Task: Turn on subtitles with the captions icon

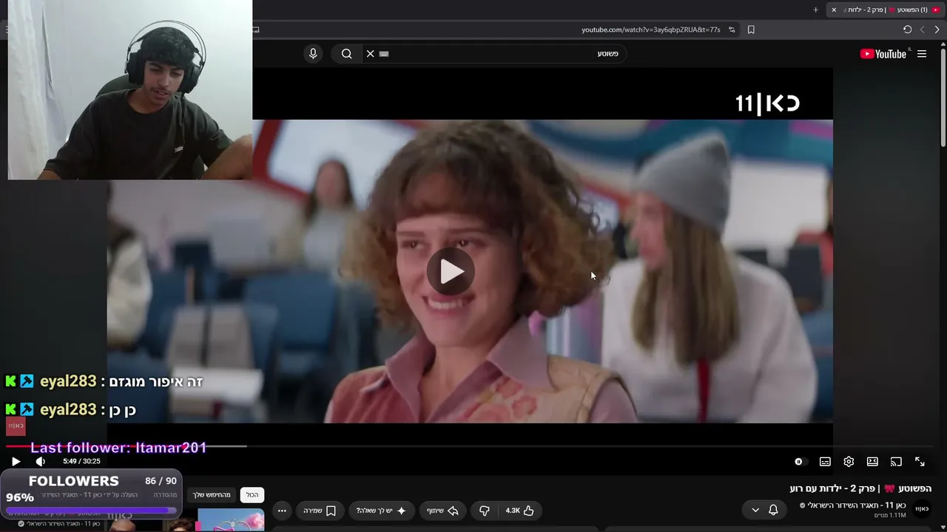Action: click(825, 462)
